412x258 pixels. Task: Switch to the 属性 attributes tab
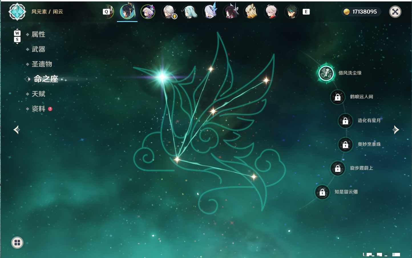coord(38,34)
